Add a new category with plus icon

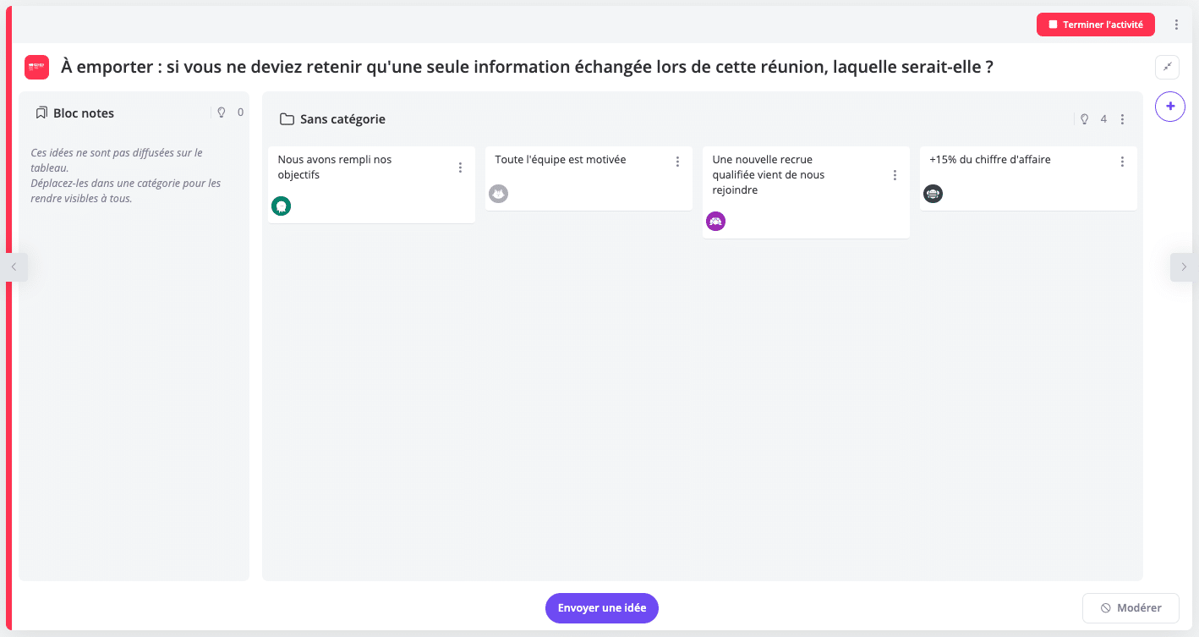[x=1170, y=107]
